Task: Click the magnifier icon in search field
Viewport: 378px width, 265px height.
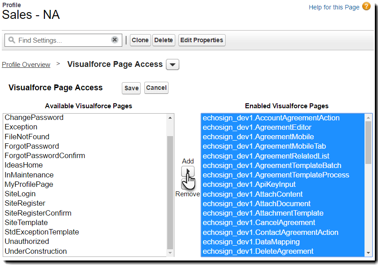Action: [12, 40]
